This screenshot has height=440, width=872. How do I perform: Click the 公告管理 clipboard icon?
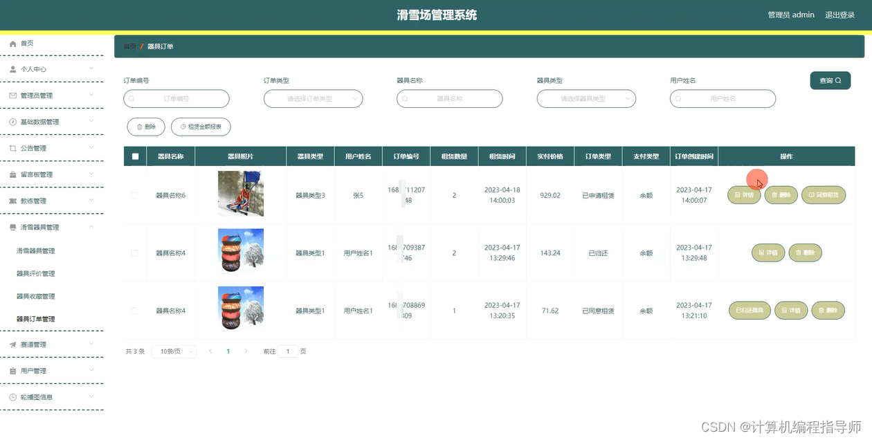click(12, 148)
